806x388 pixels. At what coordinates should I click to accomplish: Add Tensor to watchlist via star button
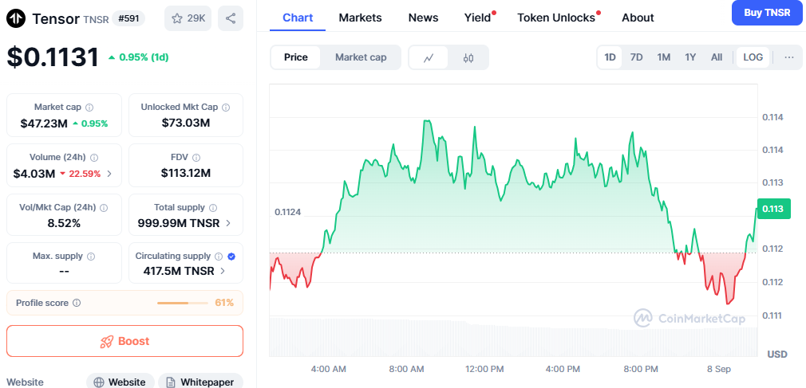tap(188, 18)
